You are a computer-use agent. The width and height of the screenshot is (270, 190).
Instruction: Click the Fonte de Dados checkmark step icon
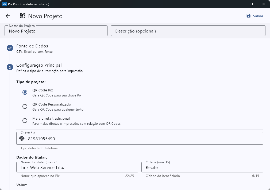click(x=10, y=48)
